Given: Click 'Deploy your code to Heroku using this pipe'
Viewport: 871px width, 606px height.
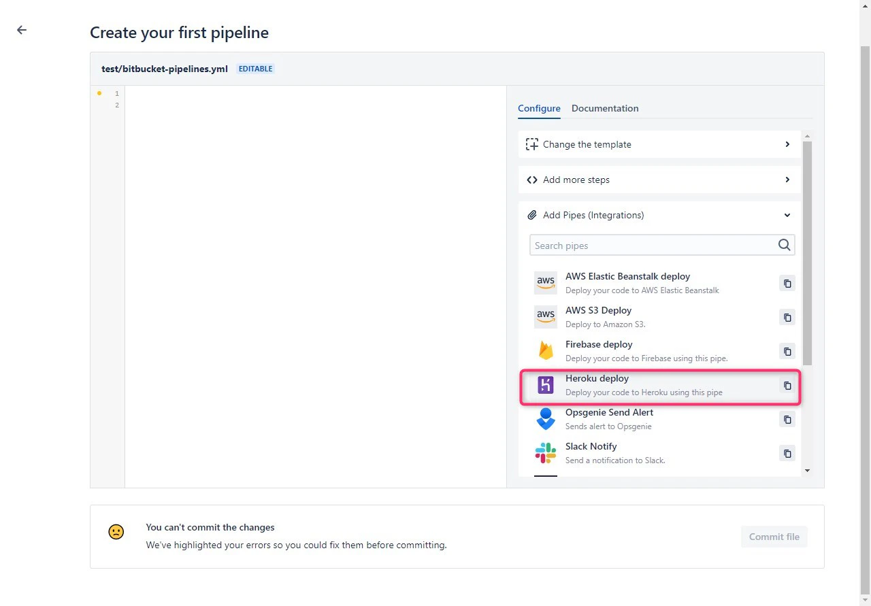Looking at the screenshot, I should [x=644, y=392].
